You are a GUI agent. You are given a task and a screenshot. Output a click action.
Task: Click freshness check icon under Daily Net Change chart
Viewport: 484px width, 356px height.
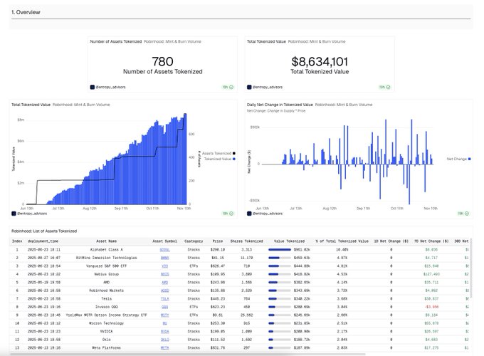(466, 213)
